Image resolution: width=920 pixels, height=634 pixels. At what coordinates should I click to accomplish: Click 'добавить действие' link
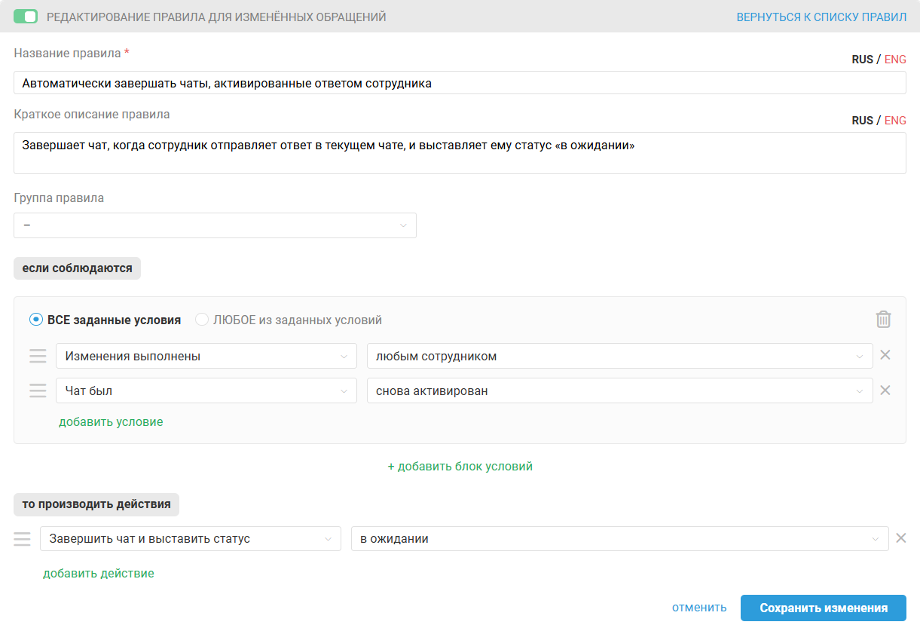[99, 574]
